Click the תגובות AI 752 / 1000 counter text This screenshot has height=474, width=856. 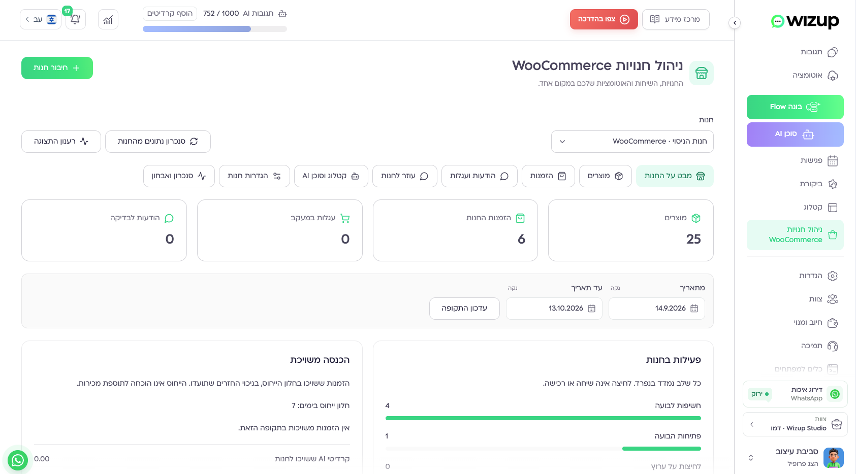(238, 14)
